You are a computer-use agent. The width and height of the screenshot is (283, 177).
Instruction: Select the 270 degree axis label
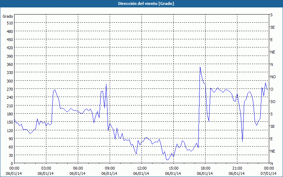pos(10,89)
